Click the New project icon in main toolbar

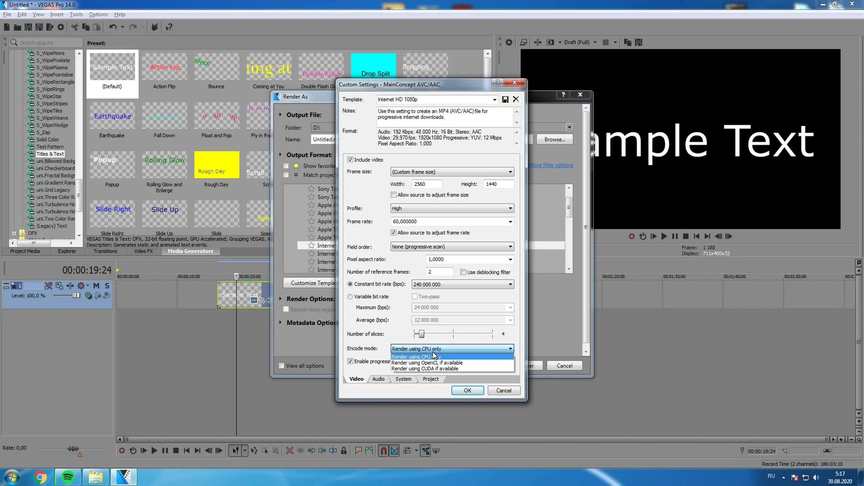(7, 27)
